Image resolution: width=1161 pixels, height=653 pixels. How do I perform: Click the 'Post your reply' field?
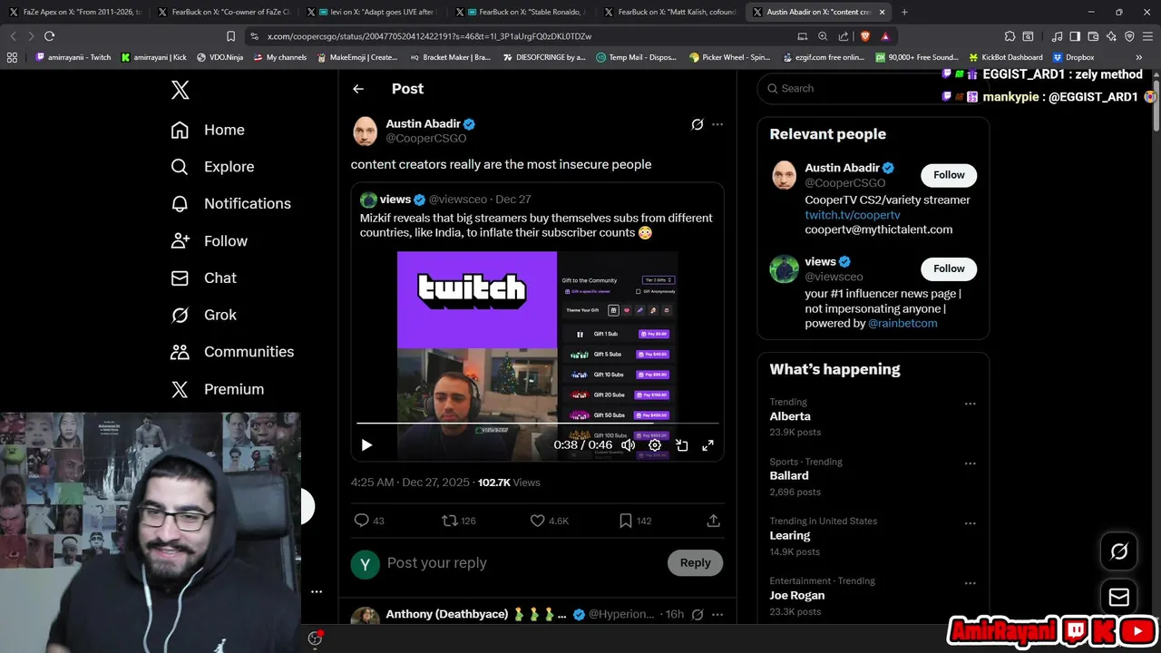522,563
